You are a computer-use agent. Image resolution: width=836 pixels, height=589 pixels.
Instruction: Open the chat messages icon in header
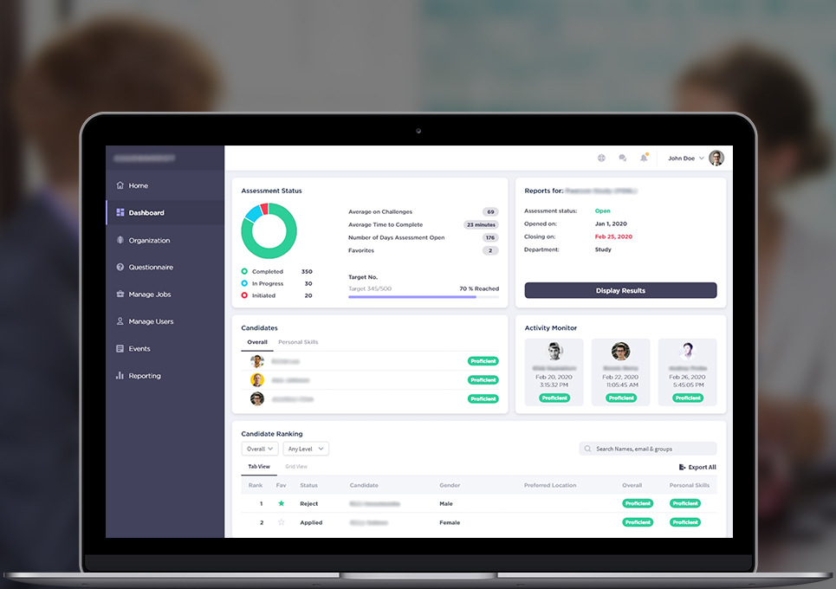pyautogui.click(x=622, y=159)
